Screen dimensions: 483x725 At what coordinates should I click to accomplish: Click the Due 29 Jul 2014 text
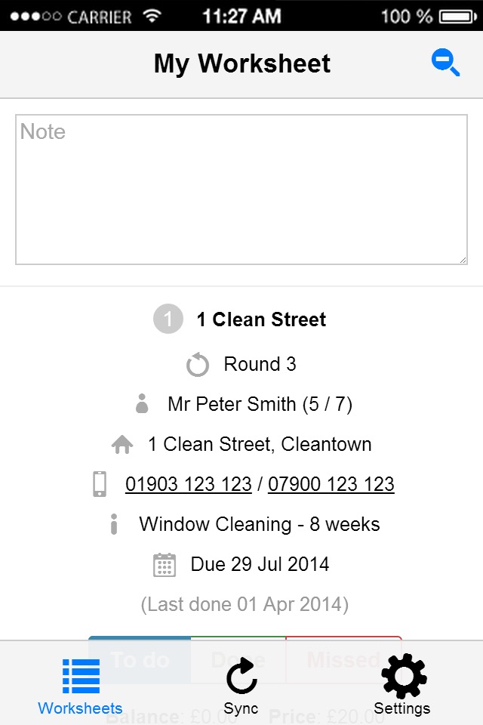click(260, 565)
